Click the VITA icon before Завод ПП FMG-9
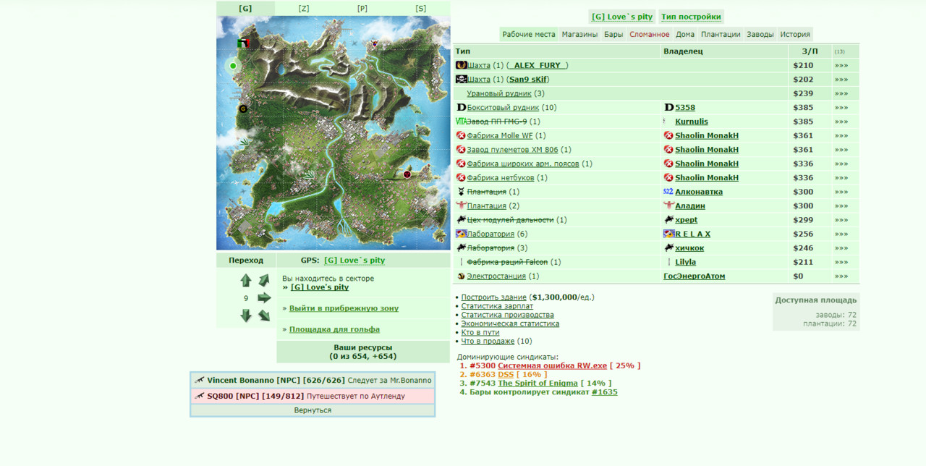 (461, 122)
